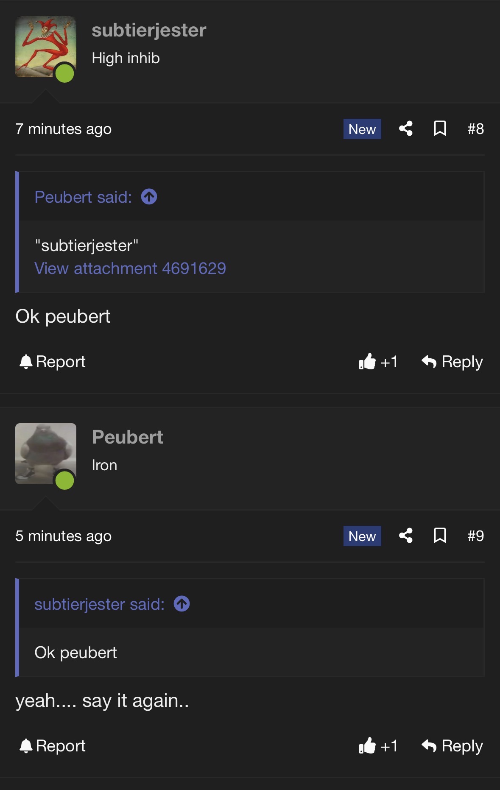Bookmark post #8
The width and height of the screenshot is (500, 790).
click(440, 128)
